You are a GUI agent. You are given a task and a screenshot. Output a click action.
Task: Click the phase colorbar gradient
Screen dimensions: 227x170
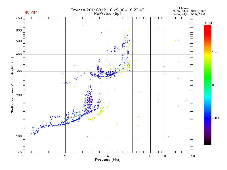208,85
